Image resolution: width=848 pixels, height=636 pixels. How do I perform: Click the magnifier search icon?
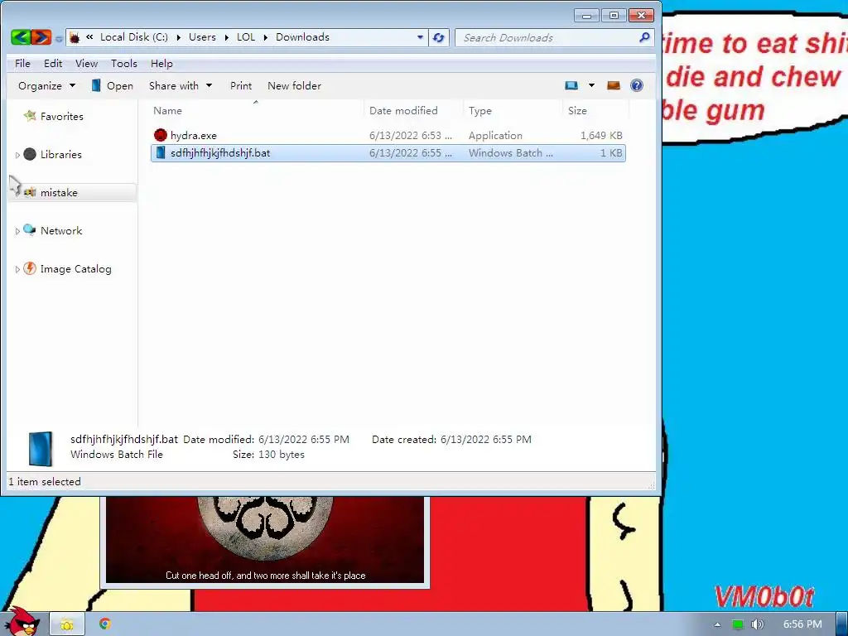(644, 37)
